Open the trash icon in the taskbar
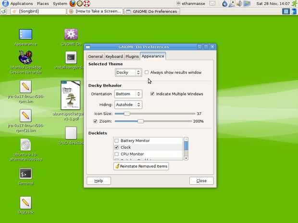Viewport: 298px width, 223px height. 294,12
